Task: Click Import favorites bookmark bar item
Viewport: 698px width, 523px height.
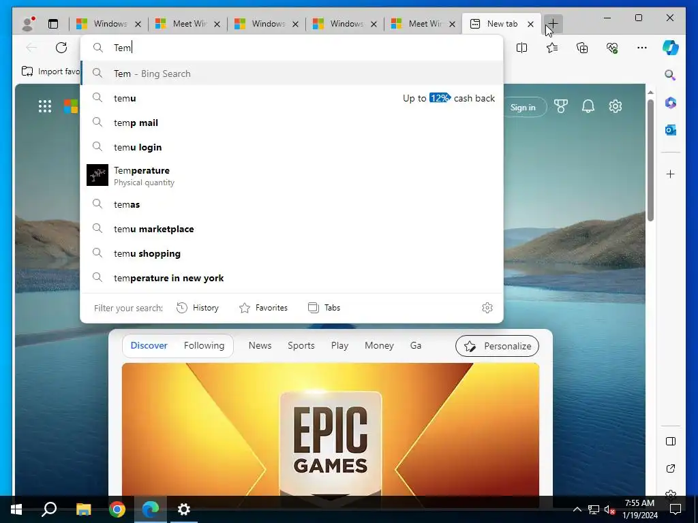Action: click(x=50, y=71)
